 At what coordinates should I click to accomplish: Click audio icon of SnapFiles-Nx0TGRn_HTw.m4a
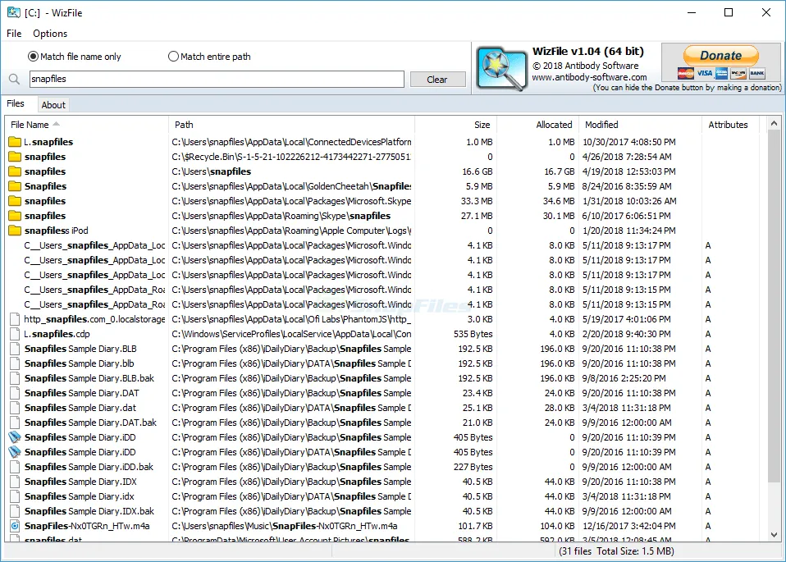pyautogui.click(x=15, y=526)
